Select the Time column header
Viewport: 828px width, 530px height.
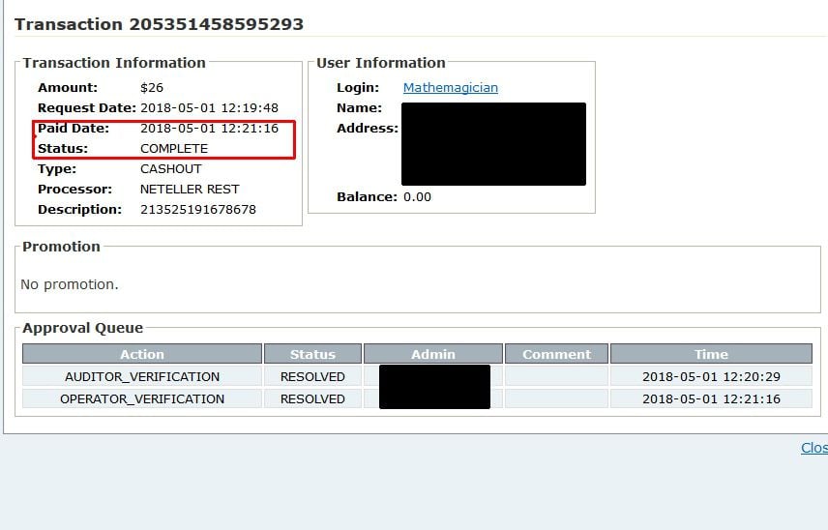click(x=711, y=354)
